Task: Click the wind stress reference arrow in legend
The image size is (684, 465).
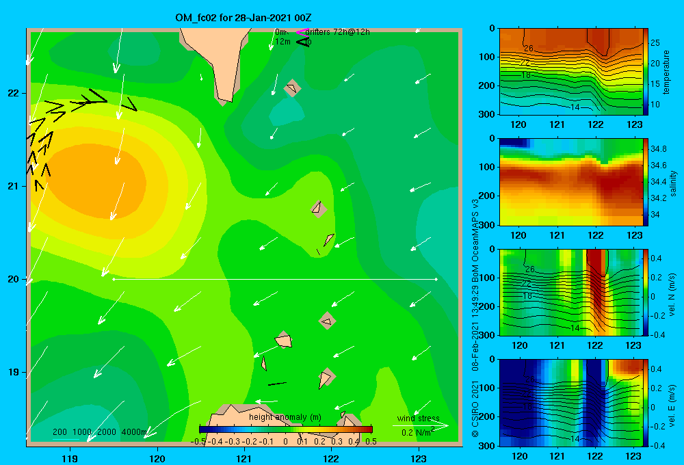Action: (420, 426)
